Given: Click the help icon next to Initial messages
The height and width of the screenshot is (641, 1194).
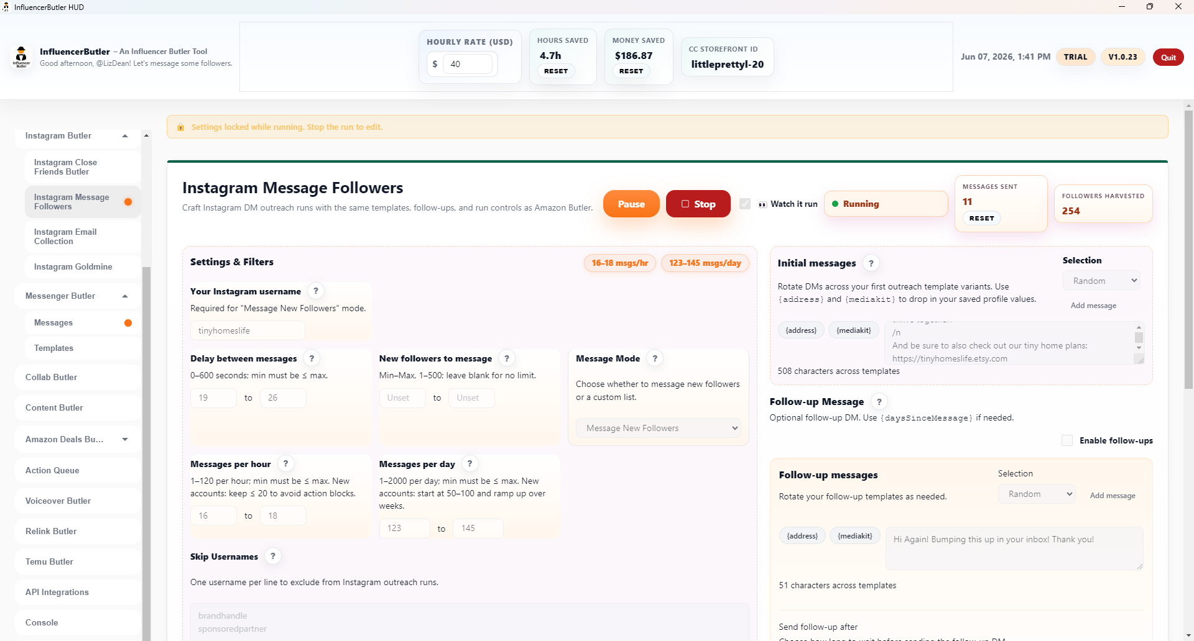Looking at the screenshot, I should tap(871, 263).
